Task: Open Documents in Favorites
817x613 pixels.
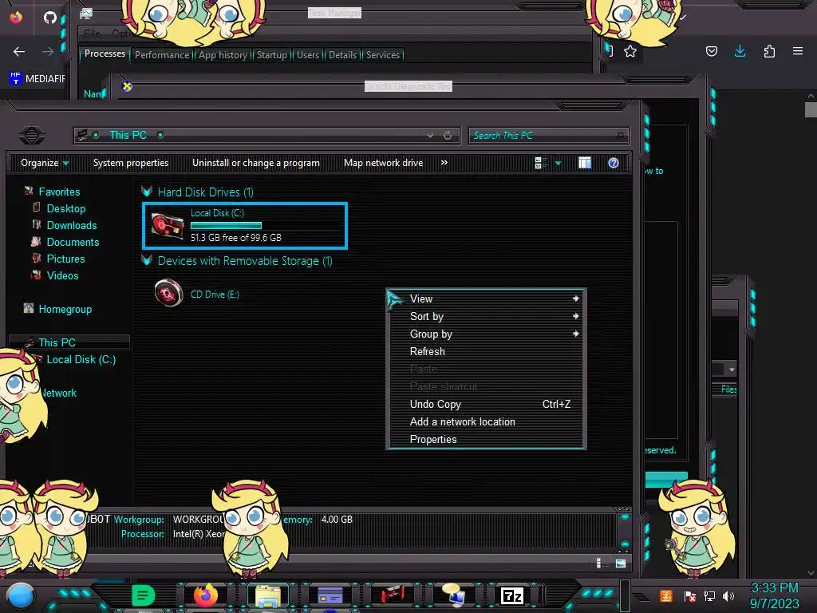Action: [73, 242]
